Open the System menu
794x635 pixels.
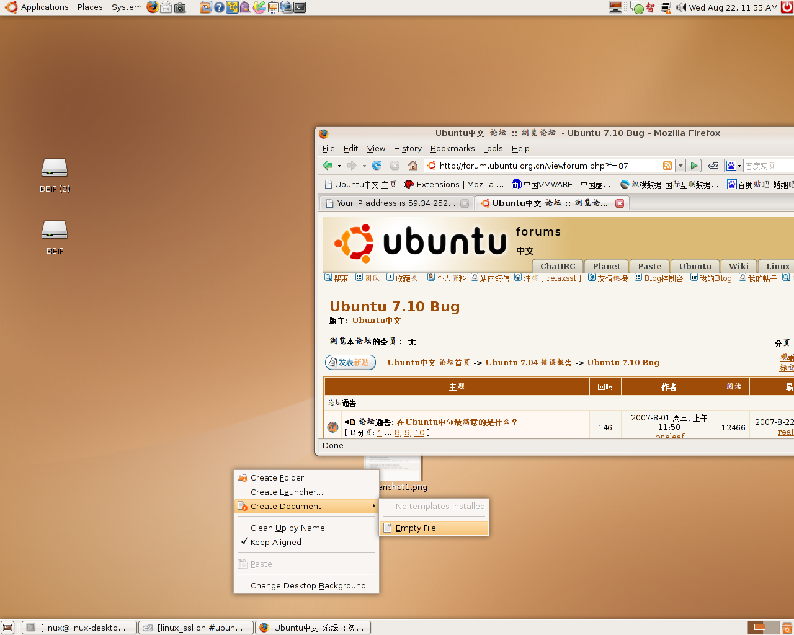point(127,7)
